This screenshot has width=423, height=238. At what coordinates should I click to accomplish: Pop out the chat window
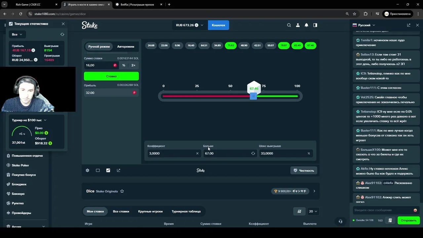(x=408, y=25)
